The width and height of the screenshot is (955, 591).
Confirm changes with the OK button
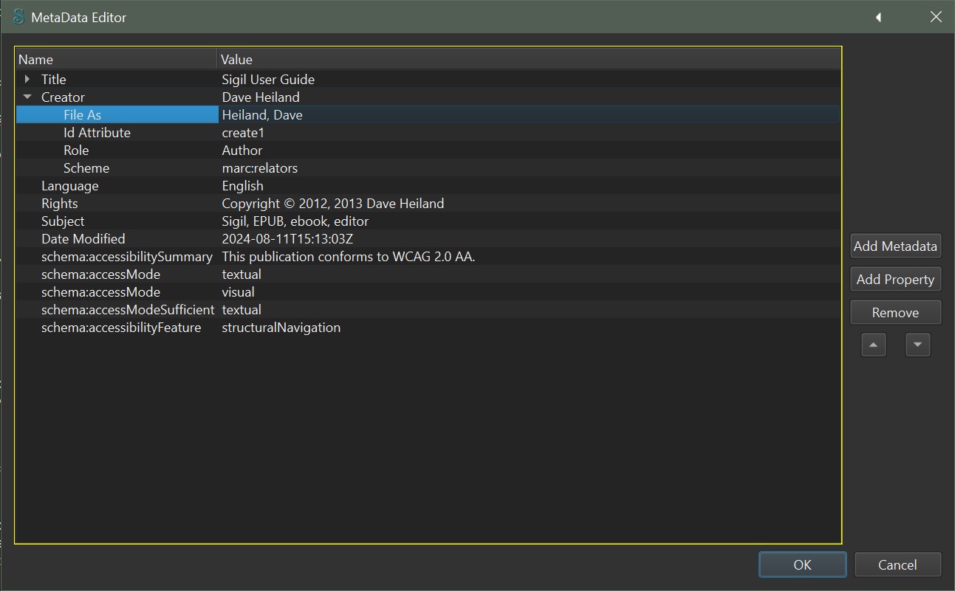tap(803, 564)
